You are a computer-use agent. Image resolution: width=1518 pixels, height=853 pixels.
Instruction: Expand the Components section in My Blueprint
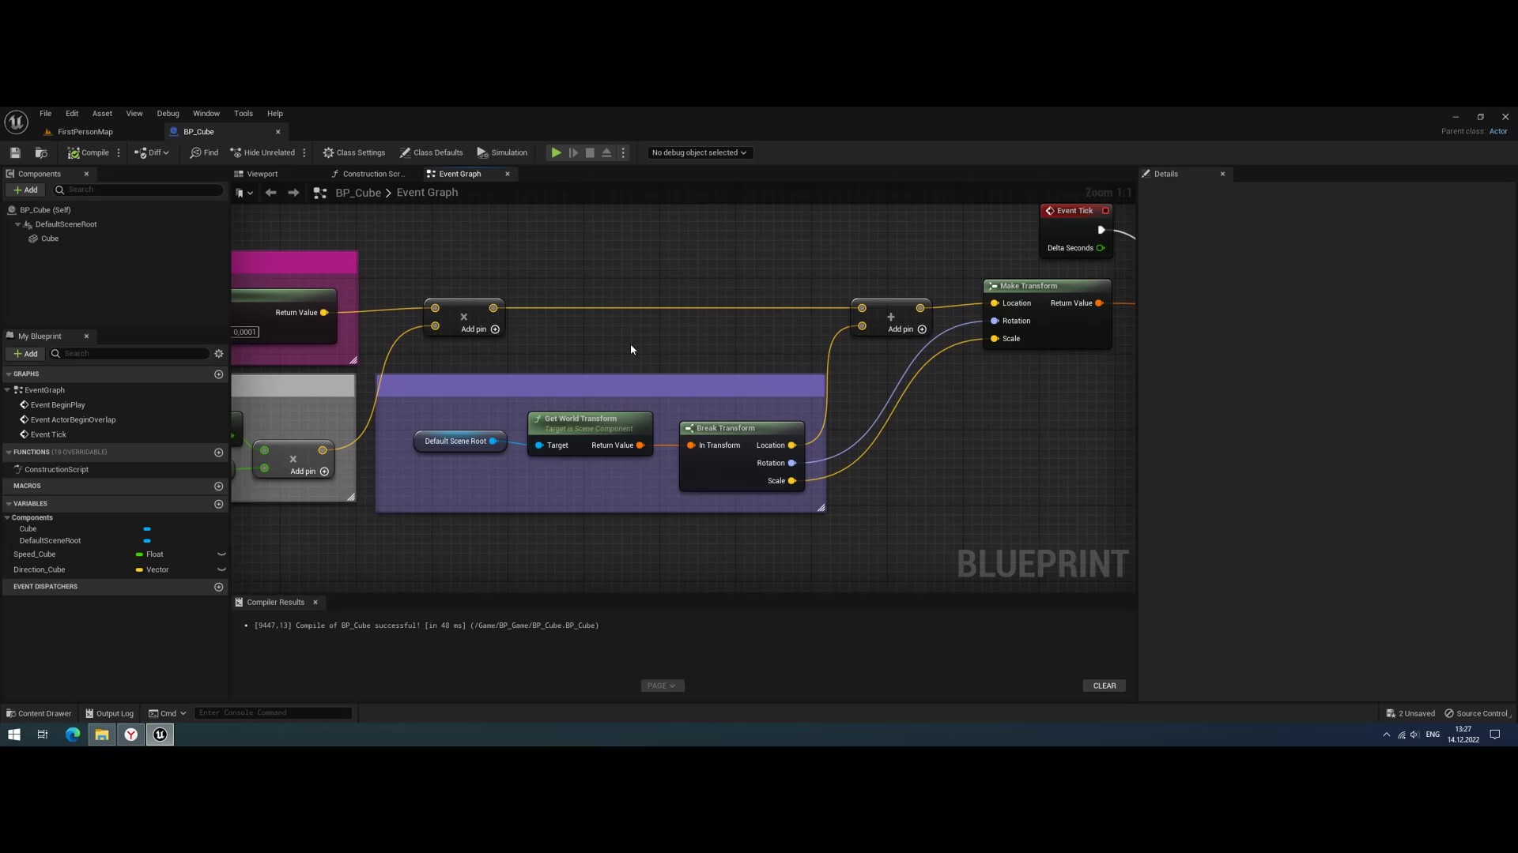[7, 517]
